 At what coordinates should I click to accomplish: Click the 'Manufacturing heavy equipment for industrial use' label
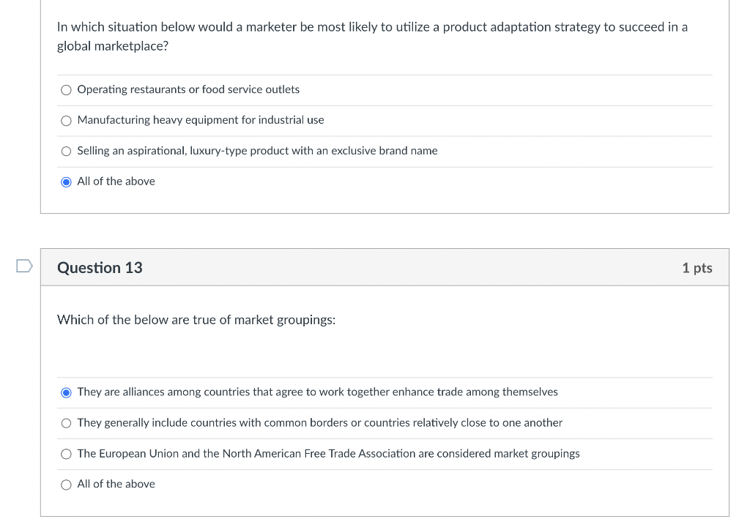(x=201, y=120)
